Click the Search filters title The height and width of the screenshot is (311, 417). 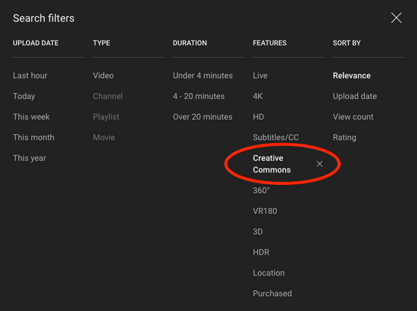click(44, 18)
